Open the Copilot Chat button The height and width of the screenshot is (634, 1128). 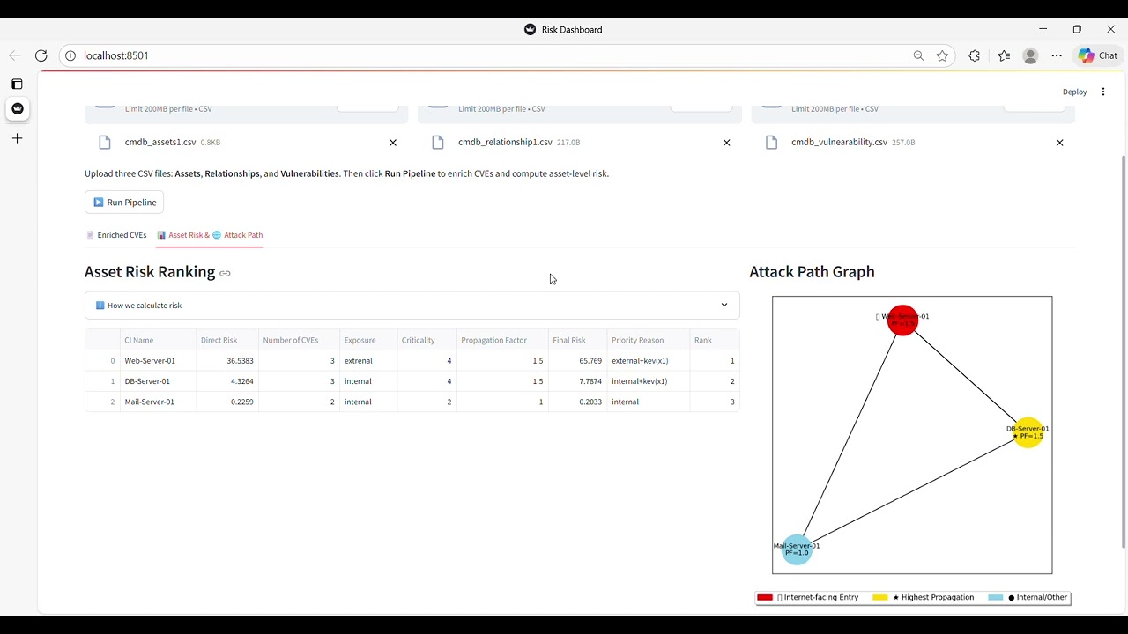pyautogui.click(x=1098, y=55)
